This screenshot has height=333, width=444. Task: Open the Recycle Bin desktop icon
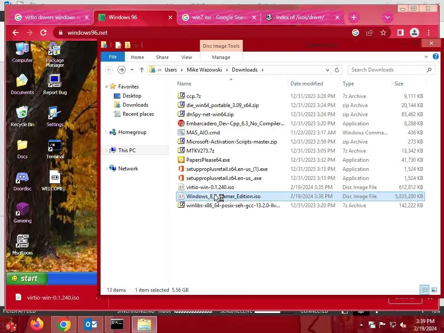22,116
